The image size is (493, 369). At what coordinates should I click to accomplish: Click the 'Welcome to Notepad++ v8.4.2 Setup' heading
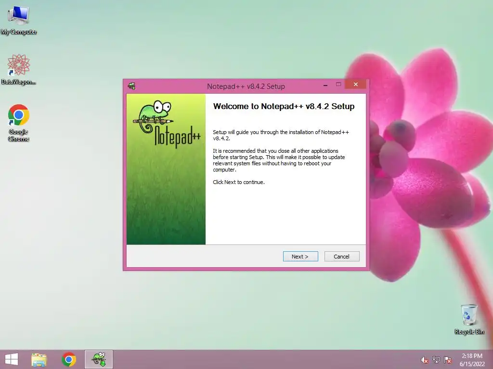284,106
